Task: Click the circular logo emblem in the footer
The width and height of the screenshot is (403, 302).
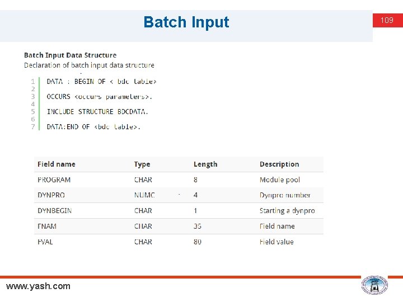Action: [374, 285]
